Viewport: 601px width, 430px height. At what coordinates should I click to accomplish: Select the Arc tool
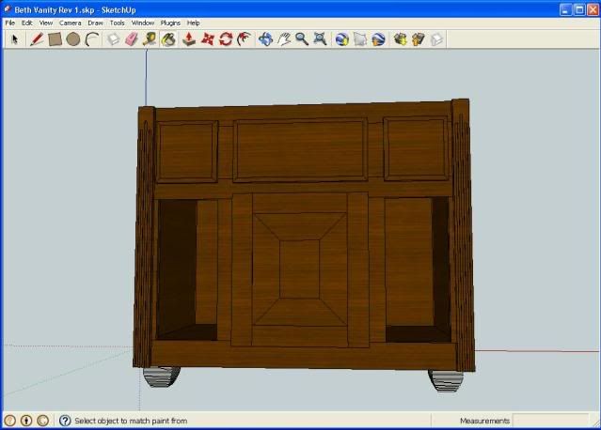point(91,39)
